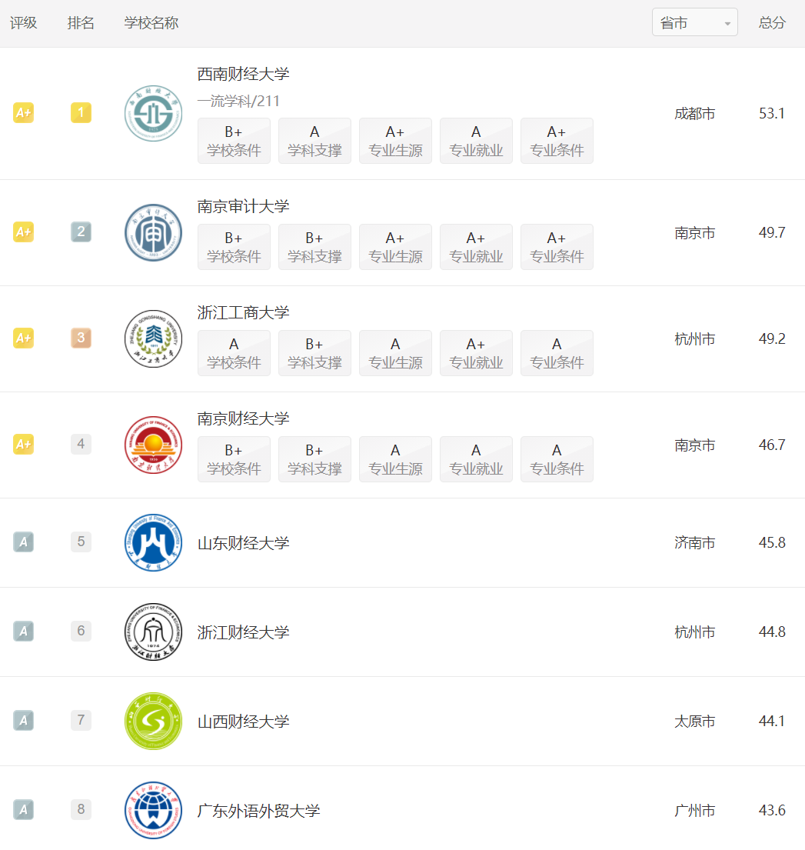Click the 浙江工商大学 school logo

pyautogui.click(x=153, y=338)
